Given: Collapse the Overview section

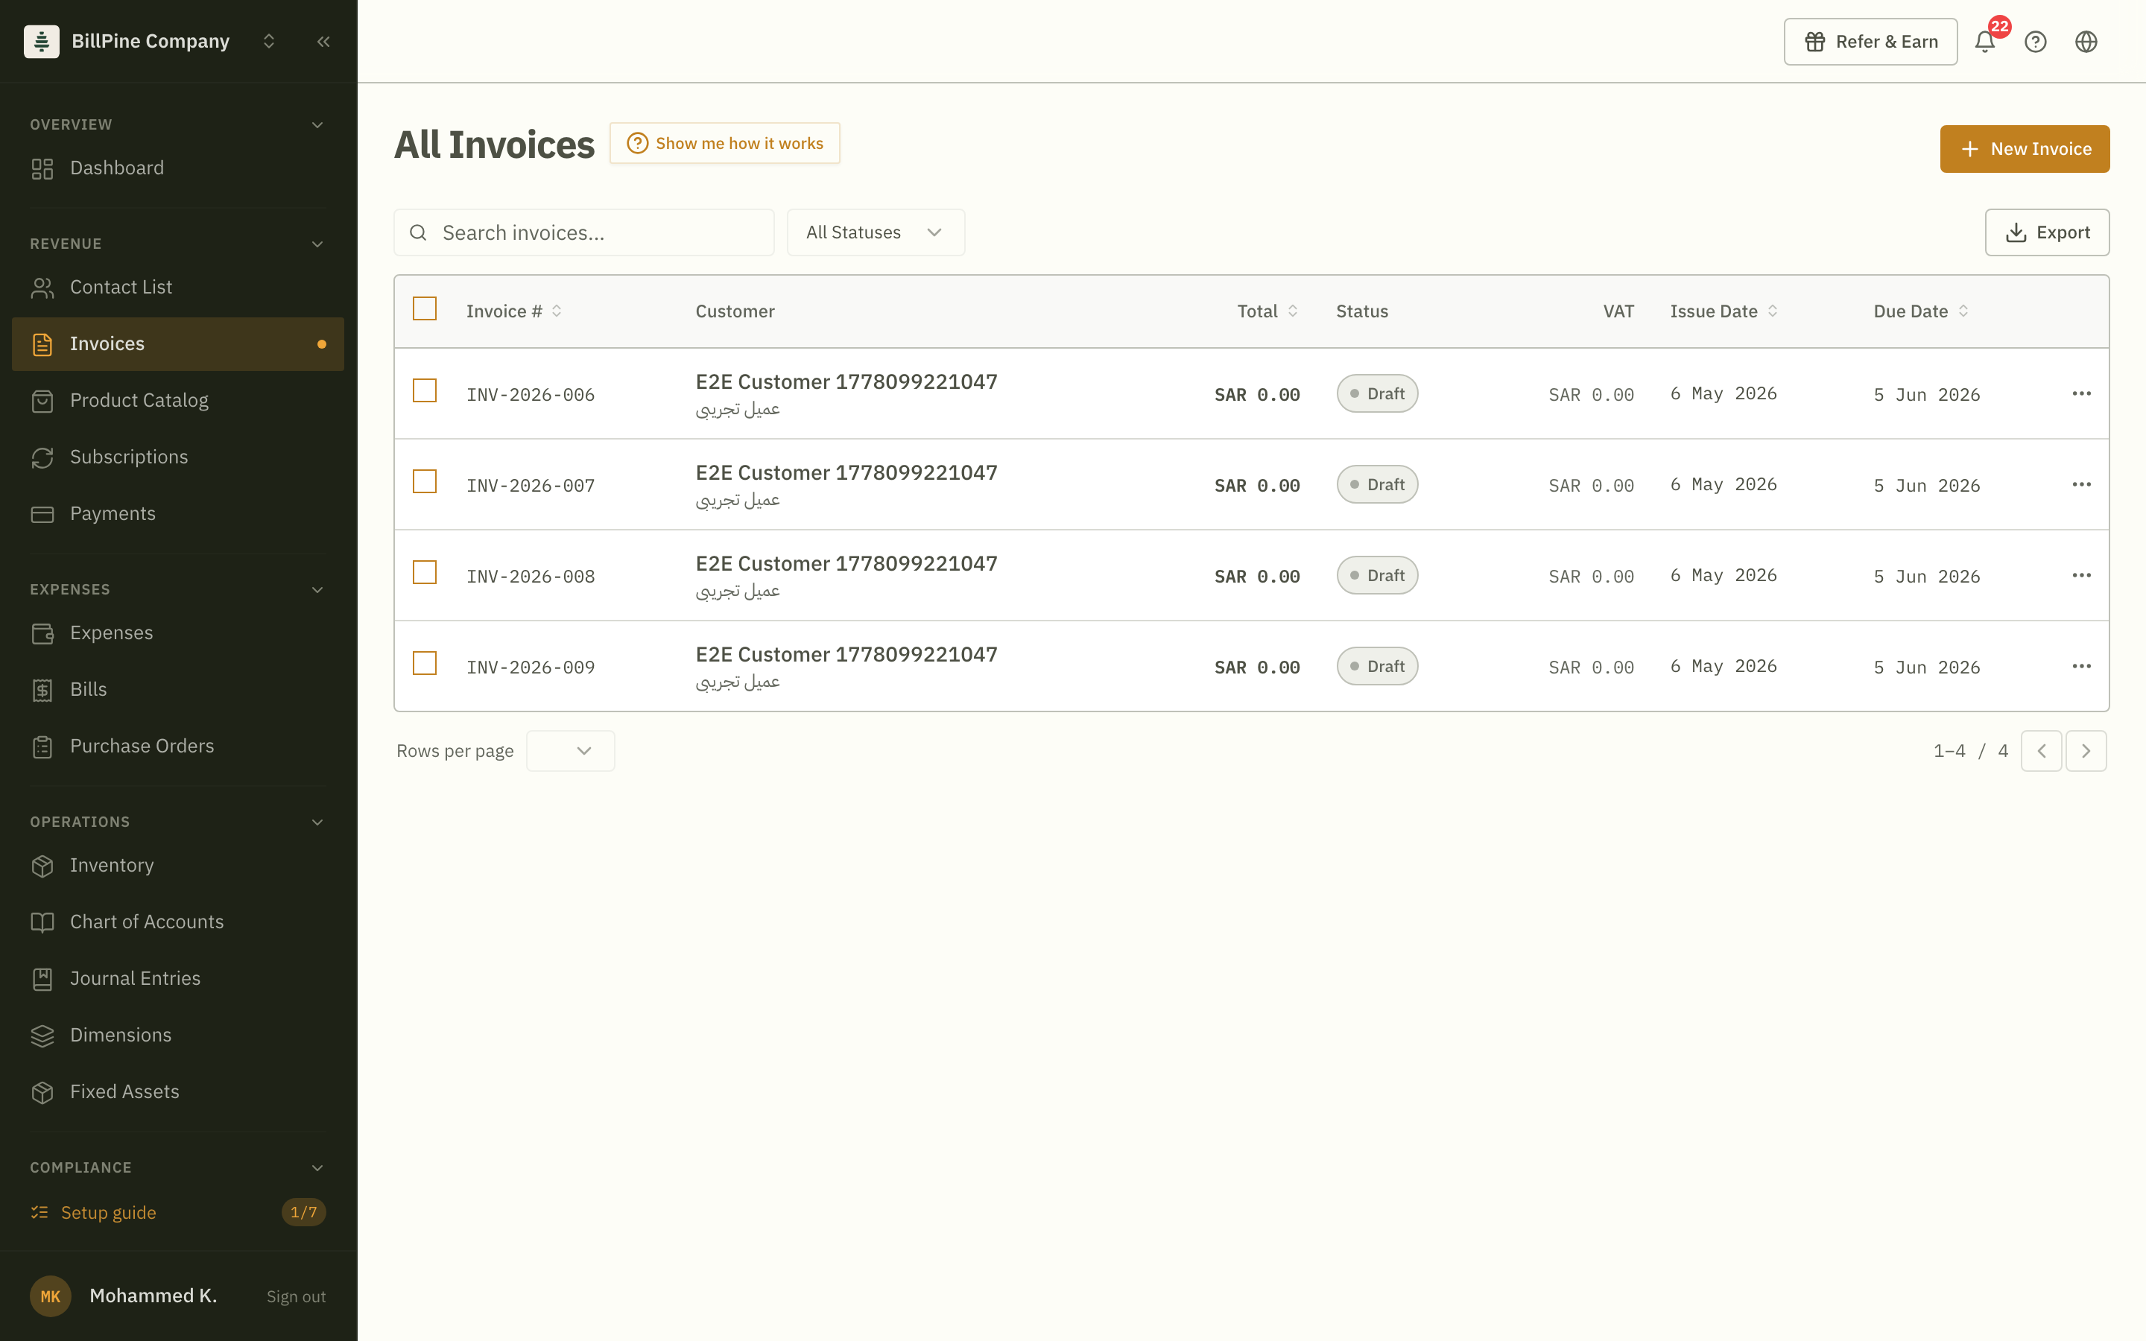Looking at the screenshot, I should pyautogui.click(x=317, y=125).
